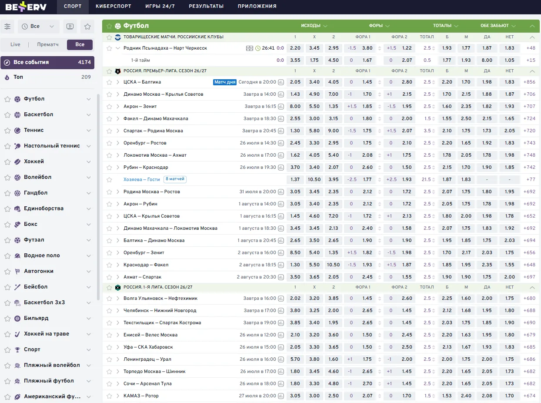Click the billiard ball icon for Бильярд
541x403 pixels.
coord(17,318)
